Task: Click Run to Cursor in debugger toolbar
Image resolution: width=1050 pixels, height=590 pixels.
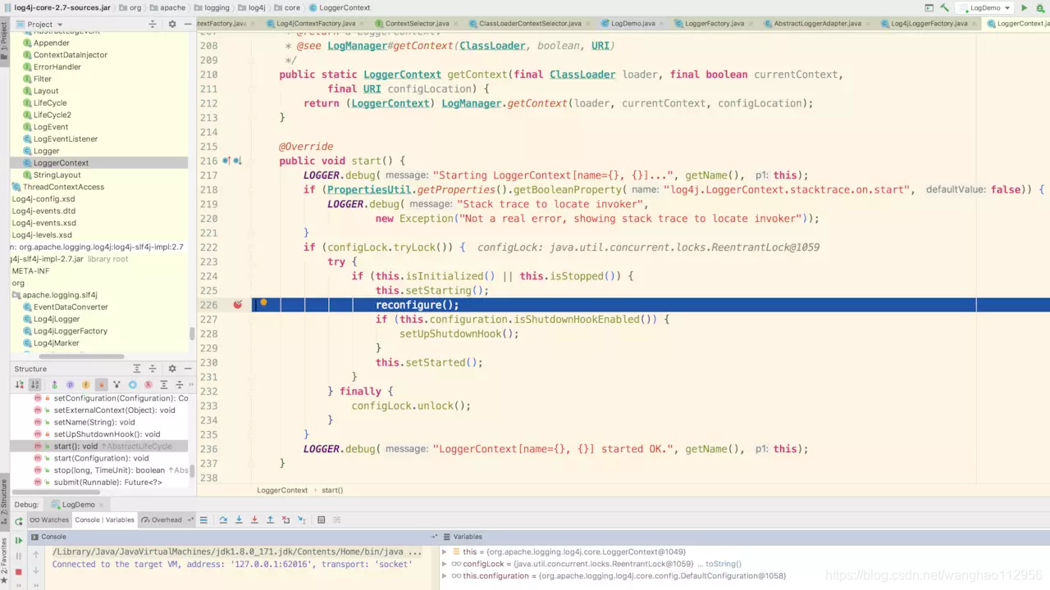Action: point(302,520)
